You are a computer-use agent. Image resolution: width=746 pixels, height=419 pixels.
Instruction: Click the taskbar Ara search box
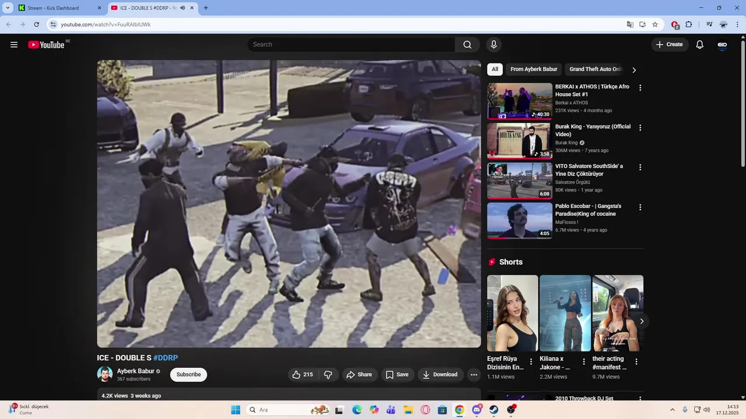[288, 410]
